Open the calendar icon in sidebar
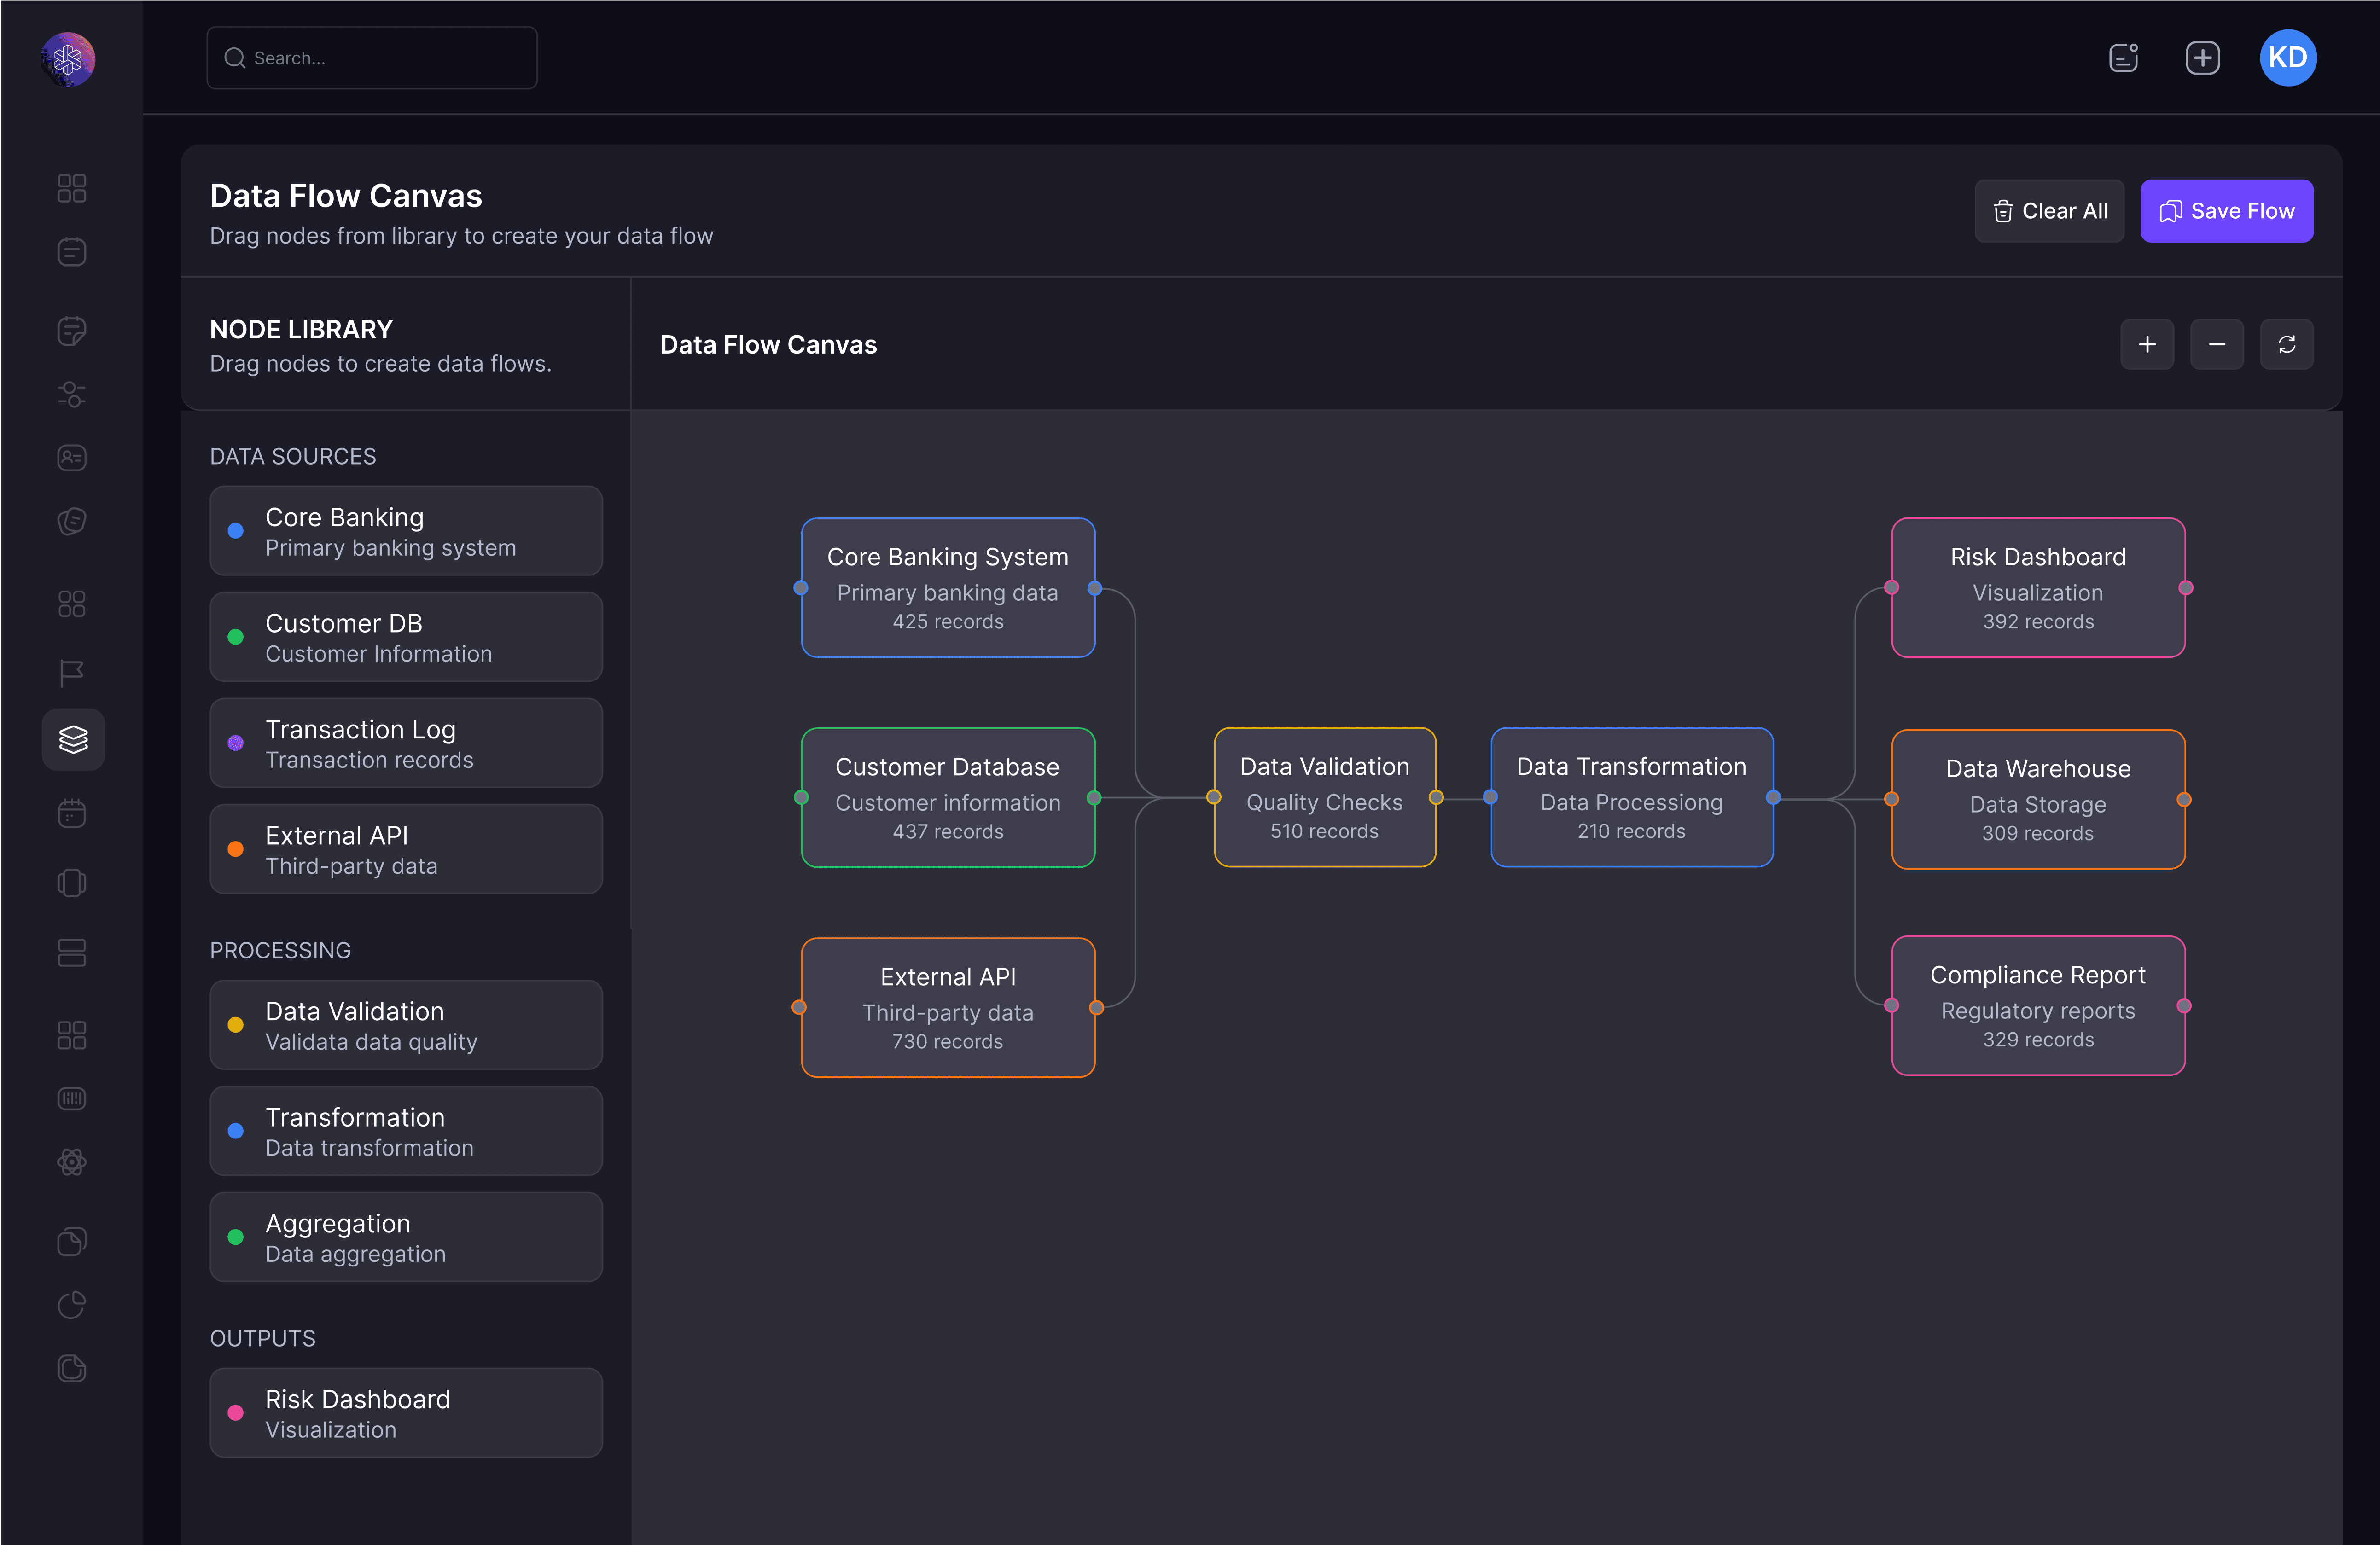2380x1545 pixels. (72, 813)
